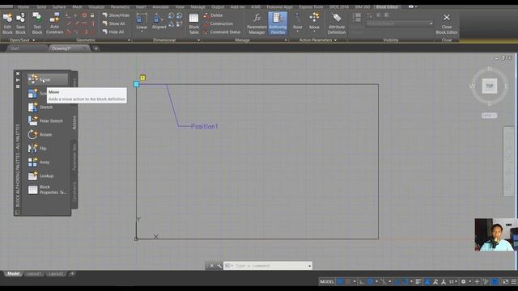Add a new drawing tab with plus

tap(96, 48)
